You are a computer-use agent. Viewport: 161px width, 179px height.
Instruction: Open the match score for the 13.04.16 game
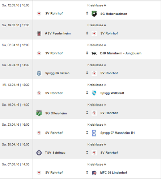coord(87,93)
